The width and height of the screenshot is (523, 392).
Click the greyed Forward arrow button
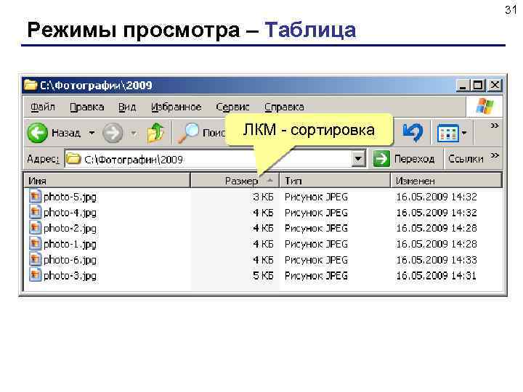pyautogui.click(x=113, y=133)
